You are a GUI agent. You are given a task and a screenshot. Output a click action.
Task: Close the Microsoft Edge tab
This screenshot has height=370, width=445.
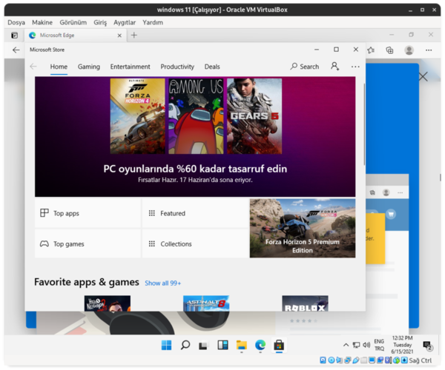119,36
